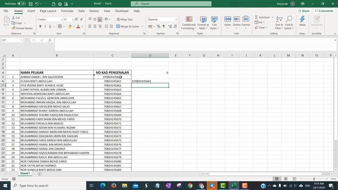
Task: Apply red font color
Action: click(78, 26)
